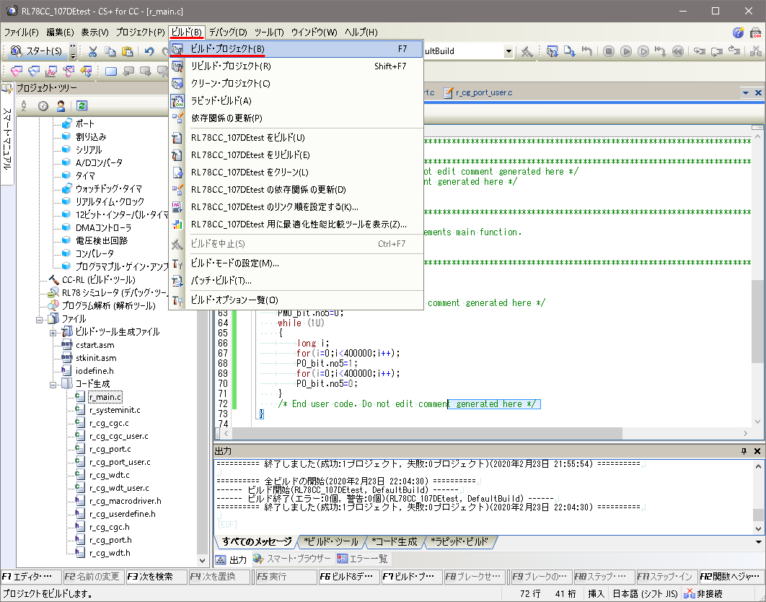Click the alphabetical sort icon in project tree

pyautogui.click(x=24, y=105)
